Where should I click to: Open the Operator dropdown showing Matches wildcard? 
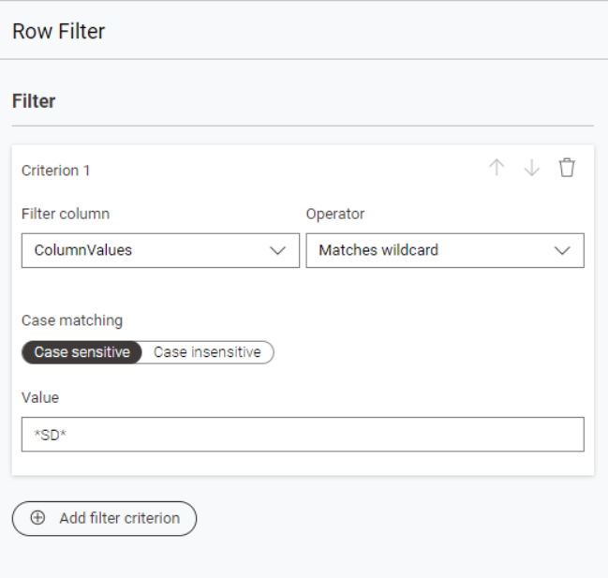click(445, 250)
